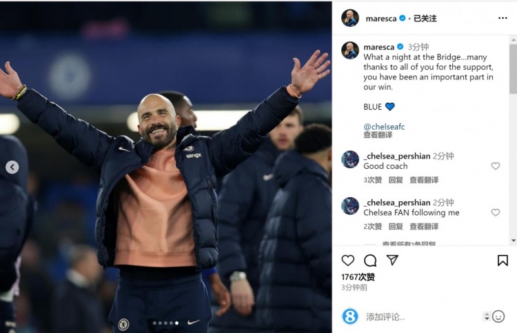Open comments via the speech bubble icon
This screenshot has width=517, height=333.
[370, 261]
